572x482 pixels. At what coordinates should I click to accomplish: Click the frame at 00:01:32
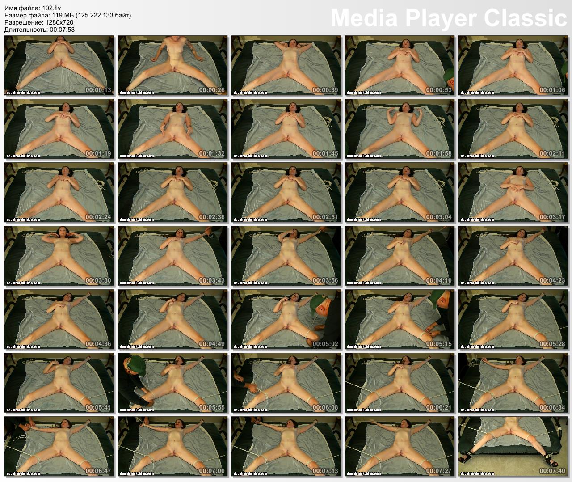pos(172,129)
